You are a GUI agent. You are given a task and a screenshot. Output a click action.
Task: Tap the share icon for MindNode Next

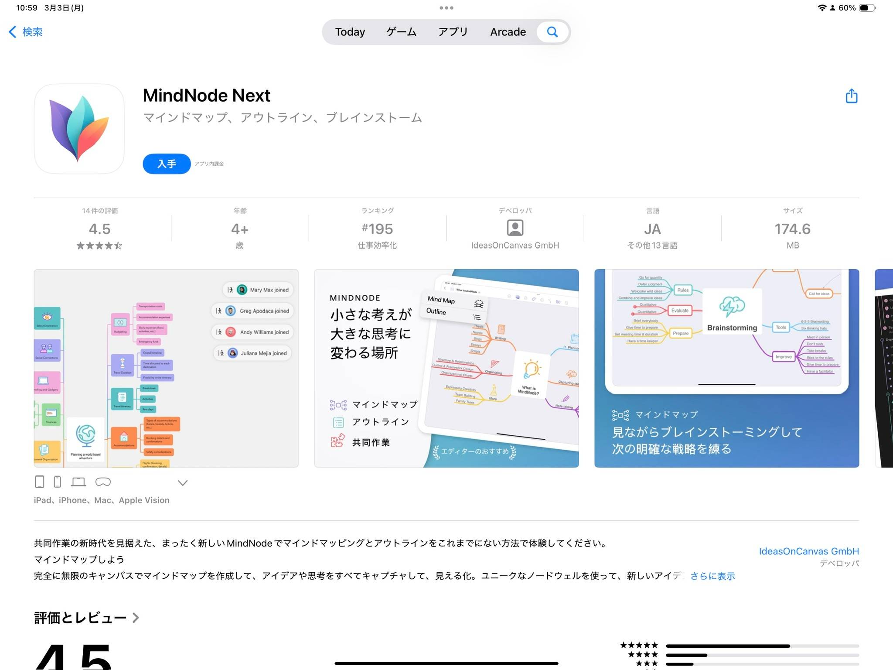(x=851, y=96)
